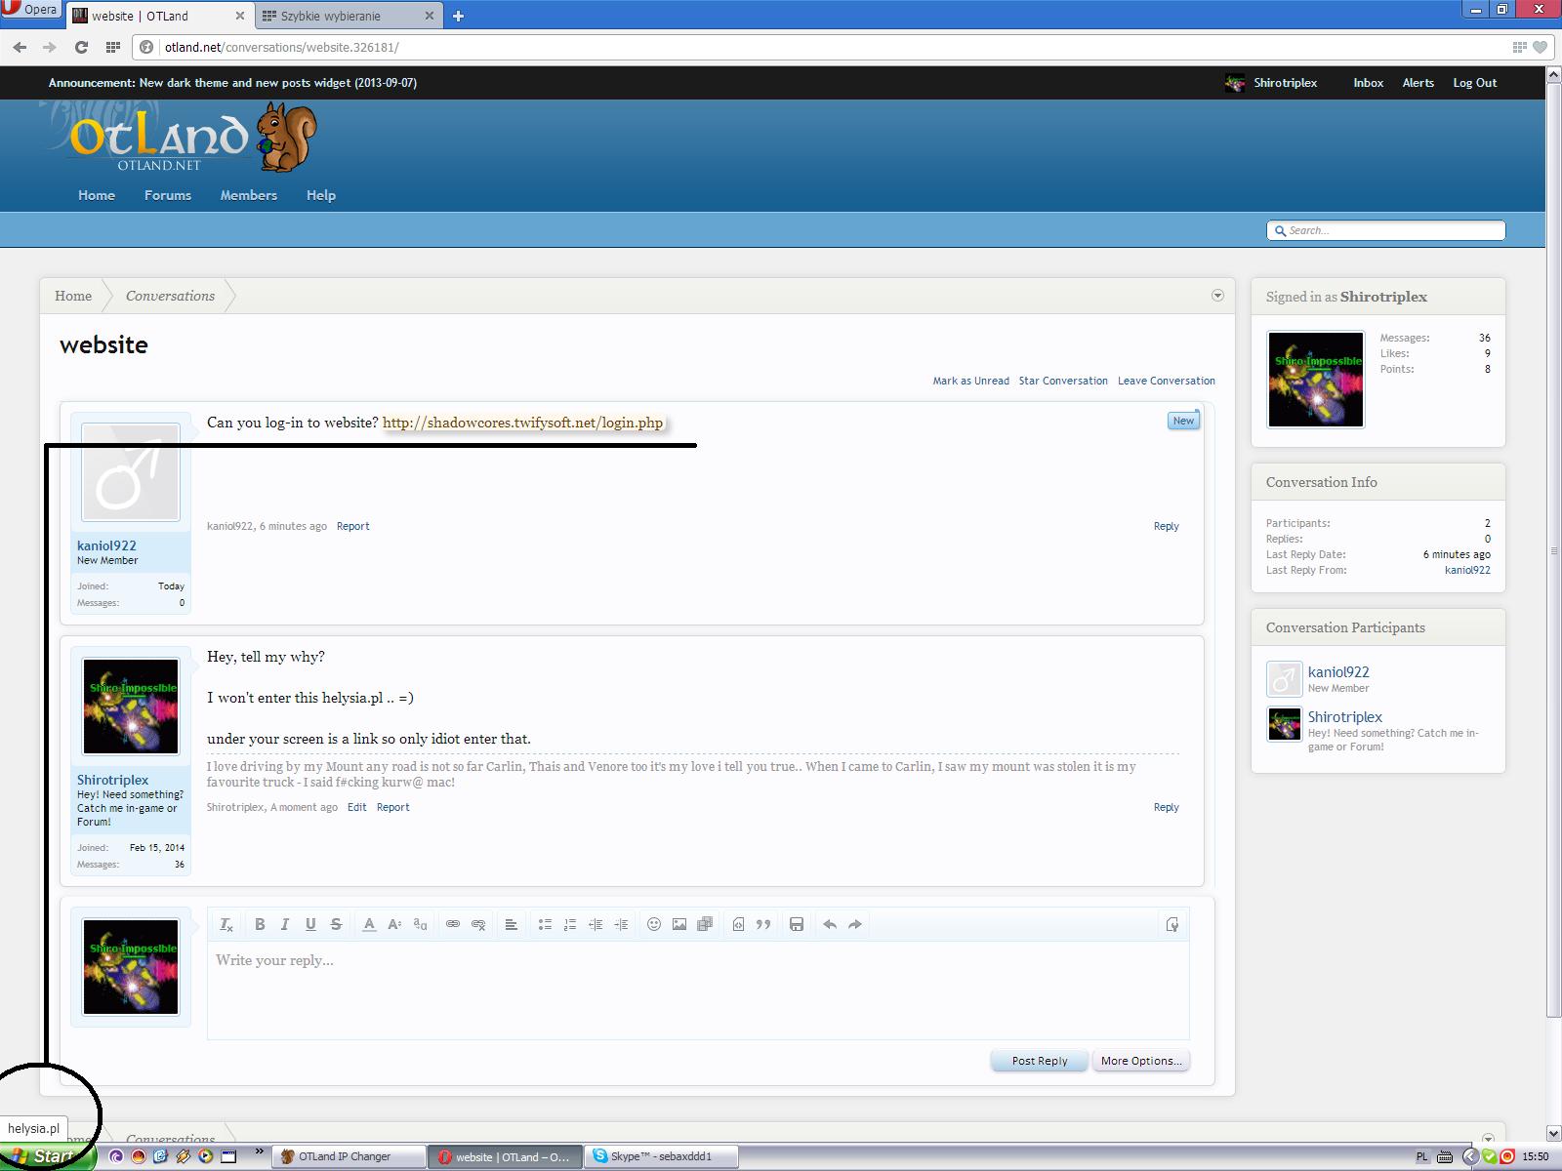Click the insert quote icon
This screenshot has height=1171, width=1562.
[x=763, y=924]
